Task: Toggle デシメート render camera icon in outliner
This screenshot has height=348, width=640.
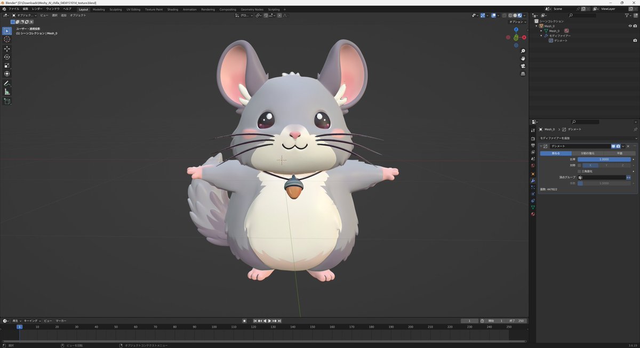Action: click(635, 41)
